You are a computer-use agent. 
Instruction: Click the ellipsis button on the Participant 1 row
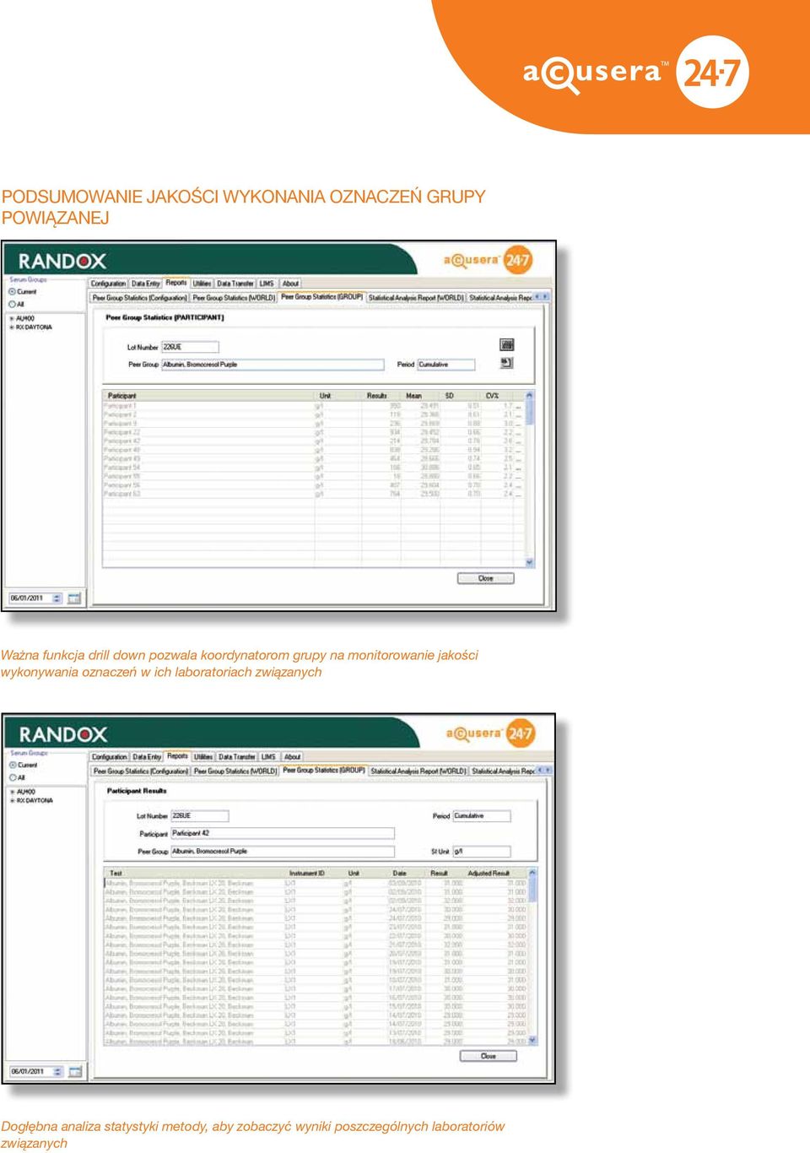tap(519, 406)
